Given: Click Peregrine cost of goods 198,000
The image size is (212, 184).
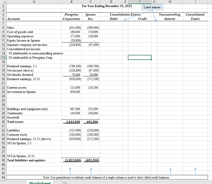Looking at the screenshot, I should coord(75,32).
